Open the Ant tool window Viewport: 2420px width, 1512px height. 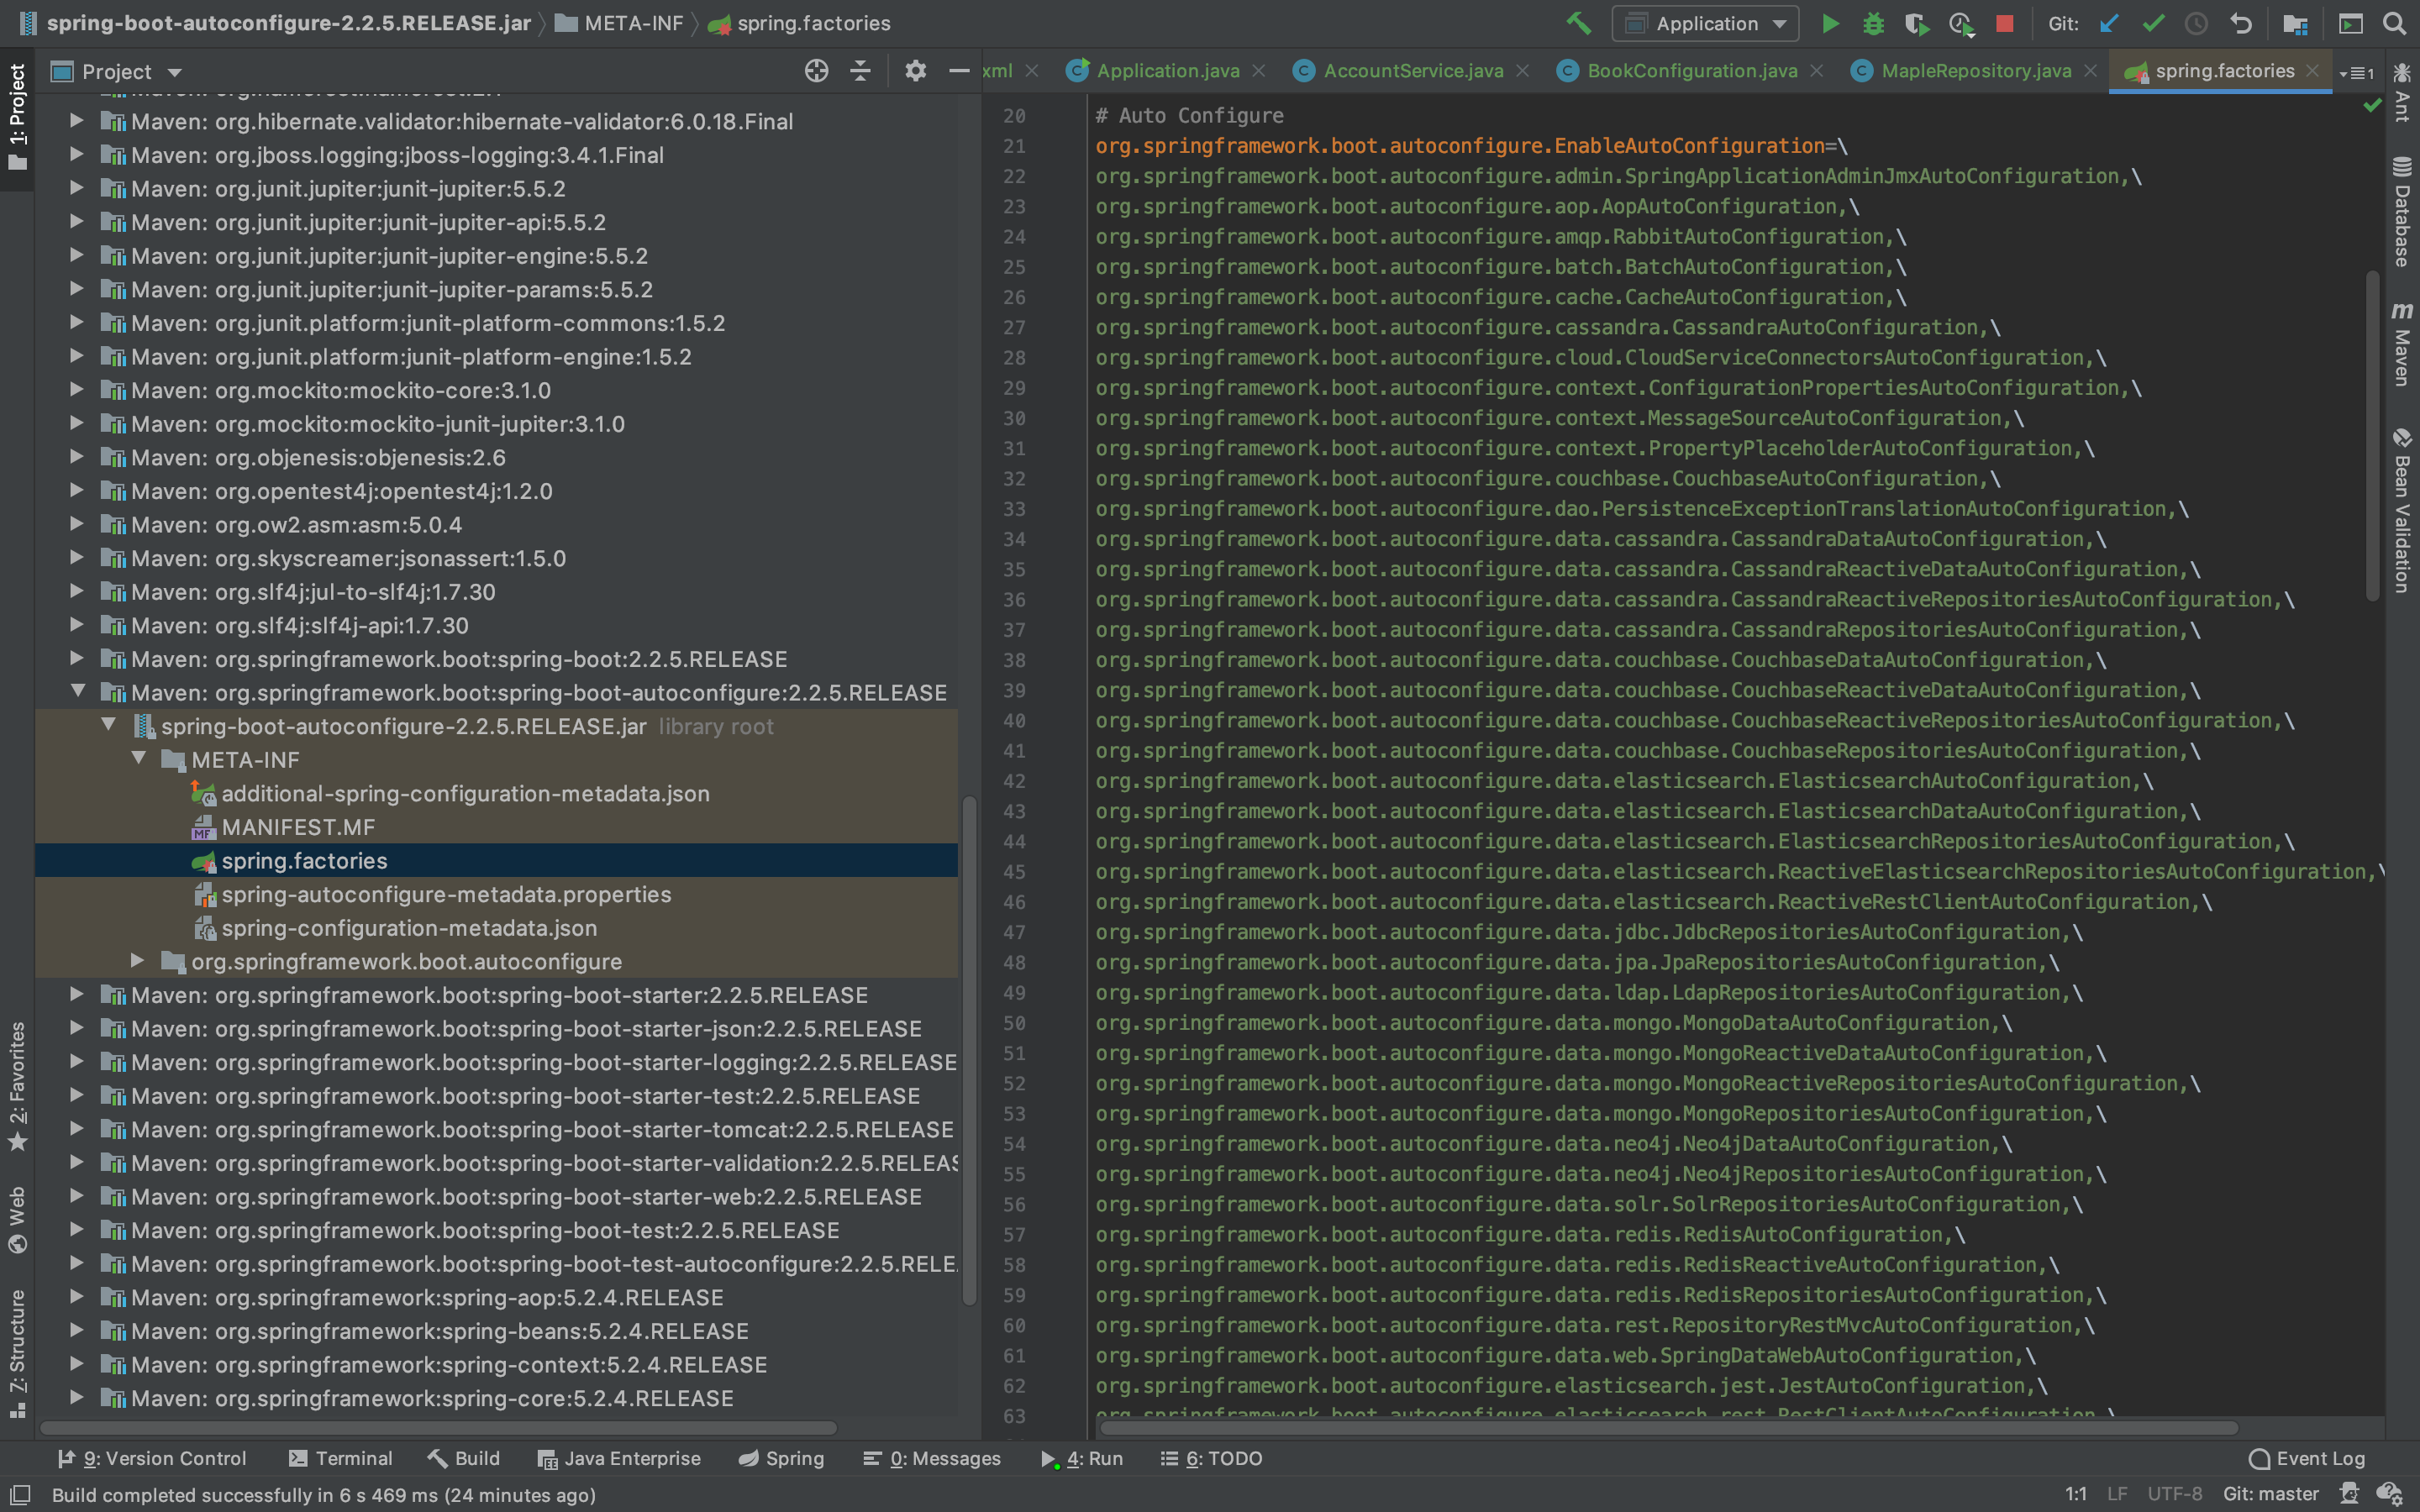pyautogui.click(x=2402, y=92)
